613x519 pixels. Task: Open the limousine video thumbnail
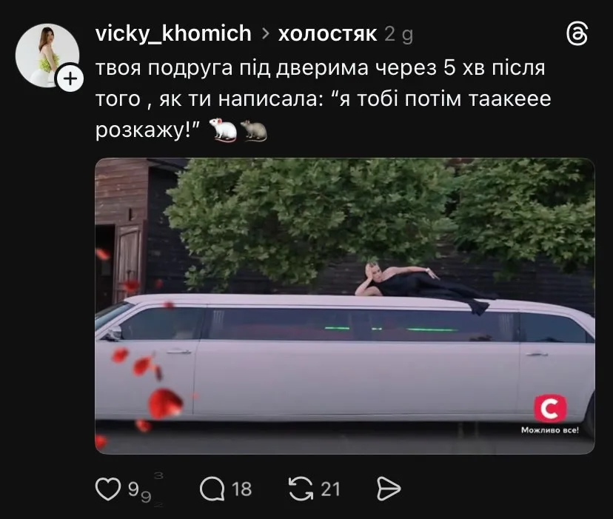pyautogui.click(x=345, y=306)
